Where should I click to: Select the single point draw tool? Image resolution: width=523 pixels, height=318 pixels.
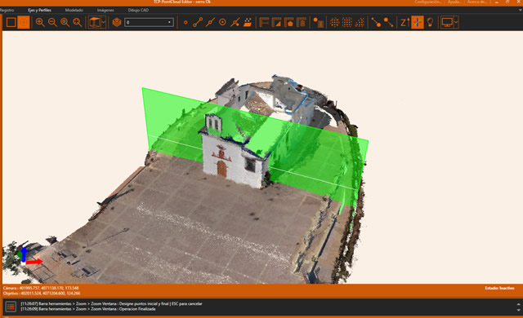tap(186, 22)
